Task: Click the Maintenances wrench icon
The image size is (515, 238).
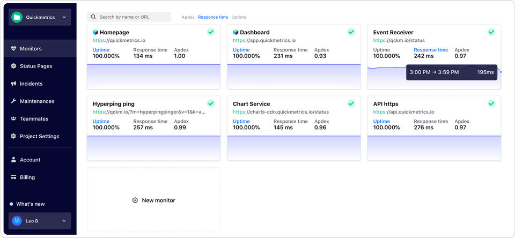Action: [13, 101]
